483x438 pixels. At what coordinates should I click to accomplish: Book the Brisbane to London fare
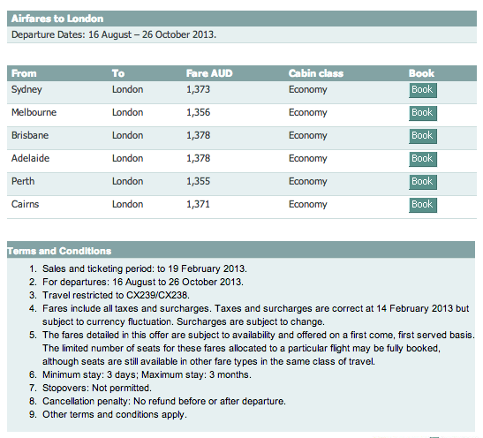(x=423, y=136)
